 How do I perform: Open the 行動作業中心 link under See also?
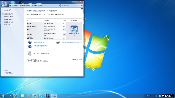click(8, 73)
